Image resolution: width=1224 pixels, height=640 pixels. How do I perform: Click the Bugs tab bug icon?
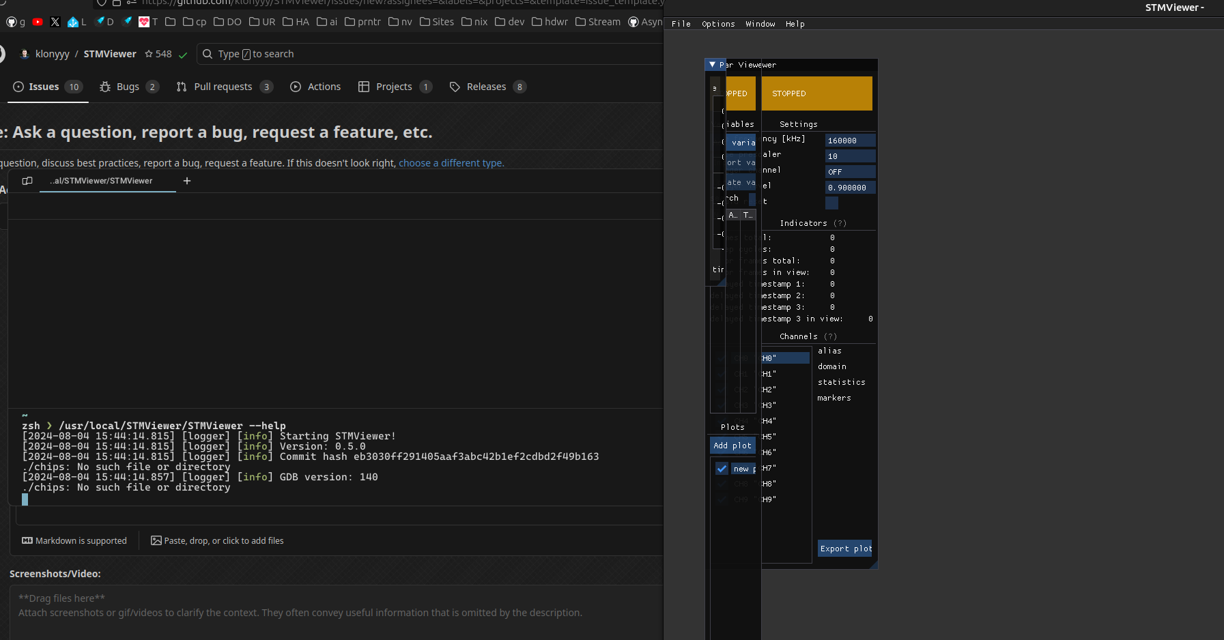coord(105,87)
